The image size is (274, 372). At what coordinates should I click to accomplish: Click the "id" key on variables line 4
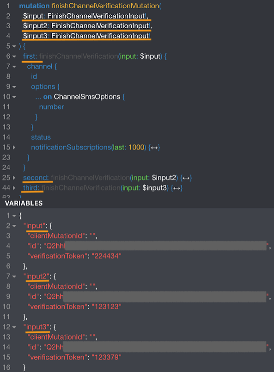pyautogui.click(x=33, y=246)
